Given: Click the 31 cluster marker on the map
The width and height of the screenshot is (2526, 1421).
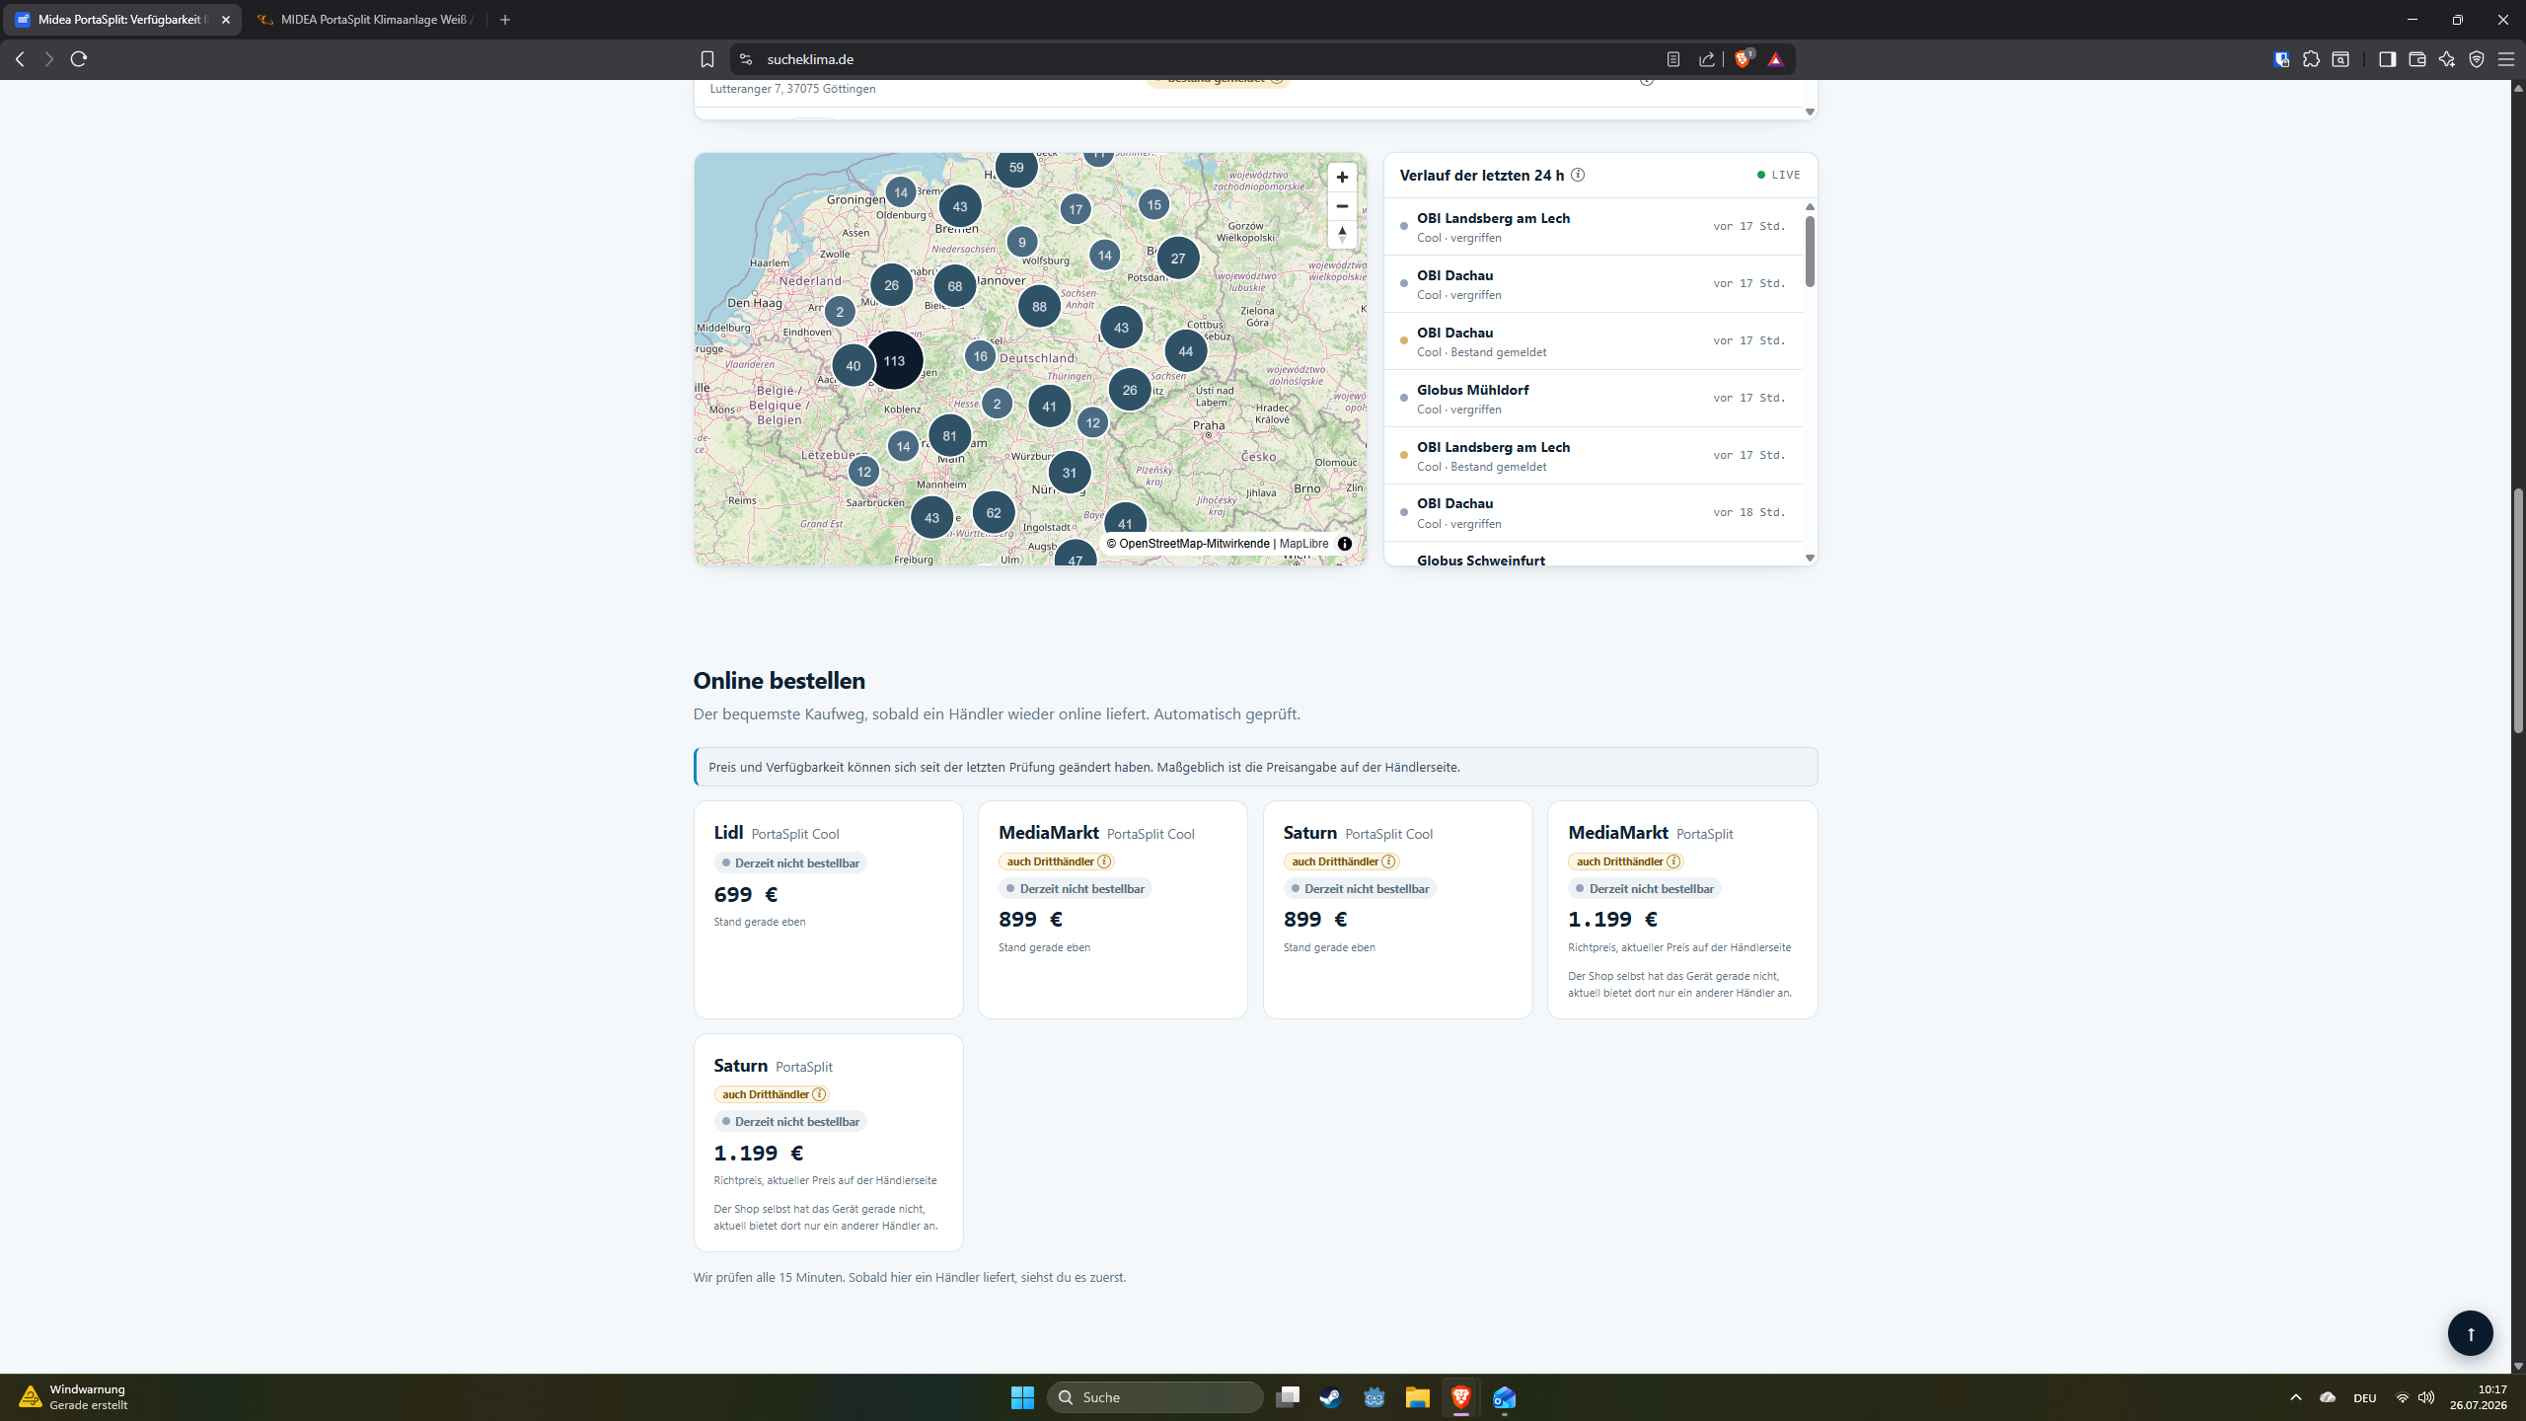Looking at the screenshot, I should (x=1070, y=474).
